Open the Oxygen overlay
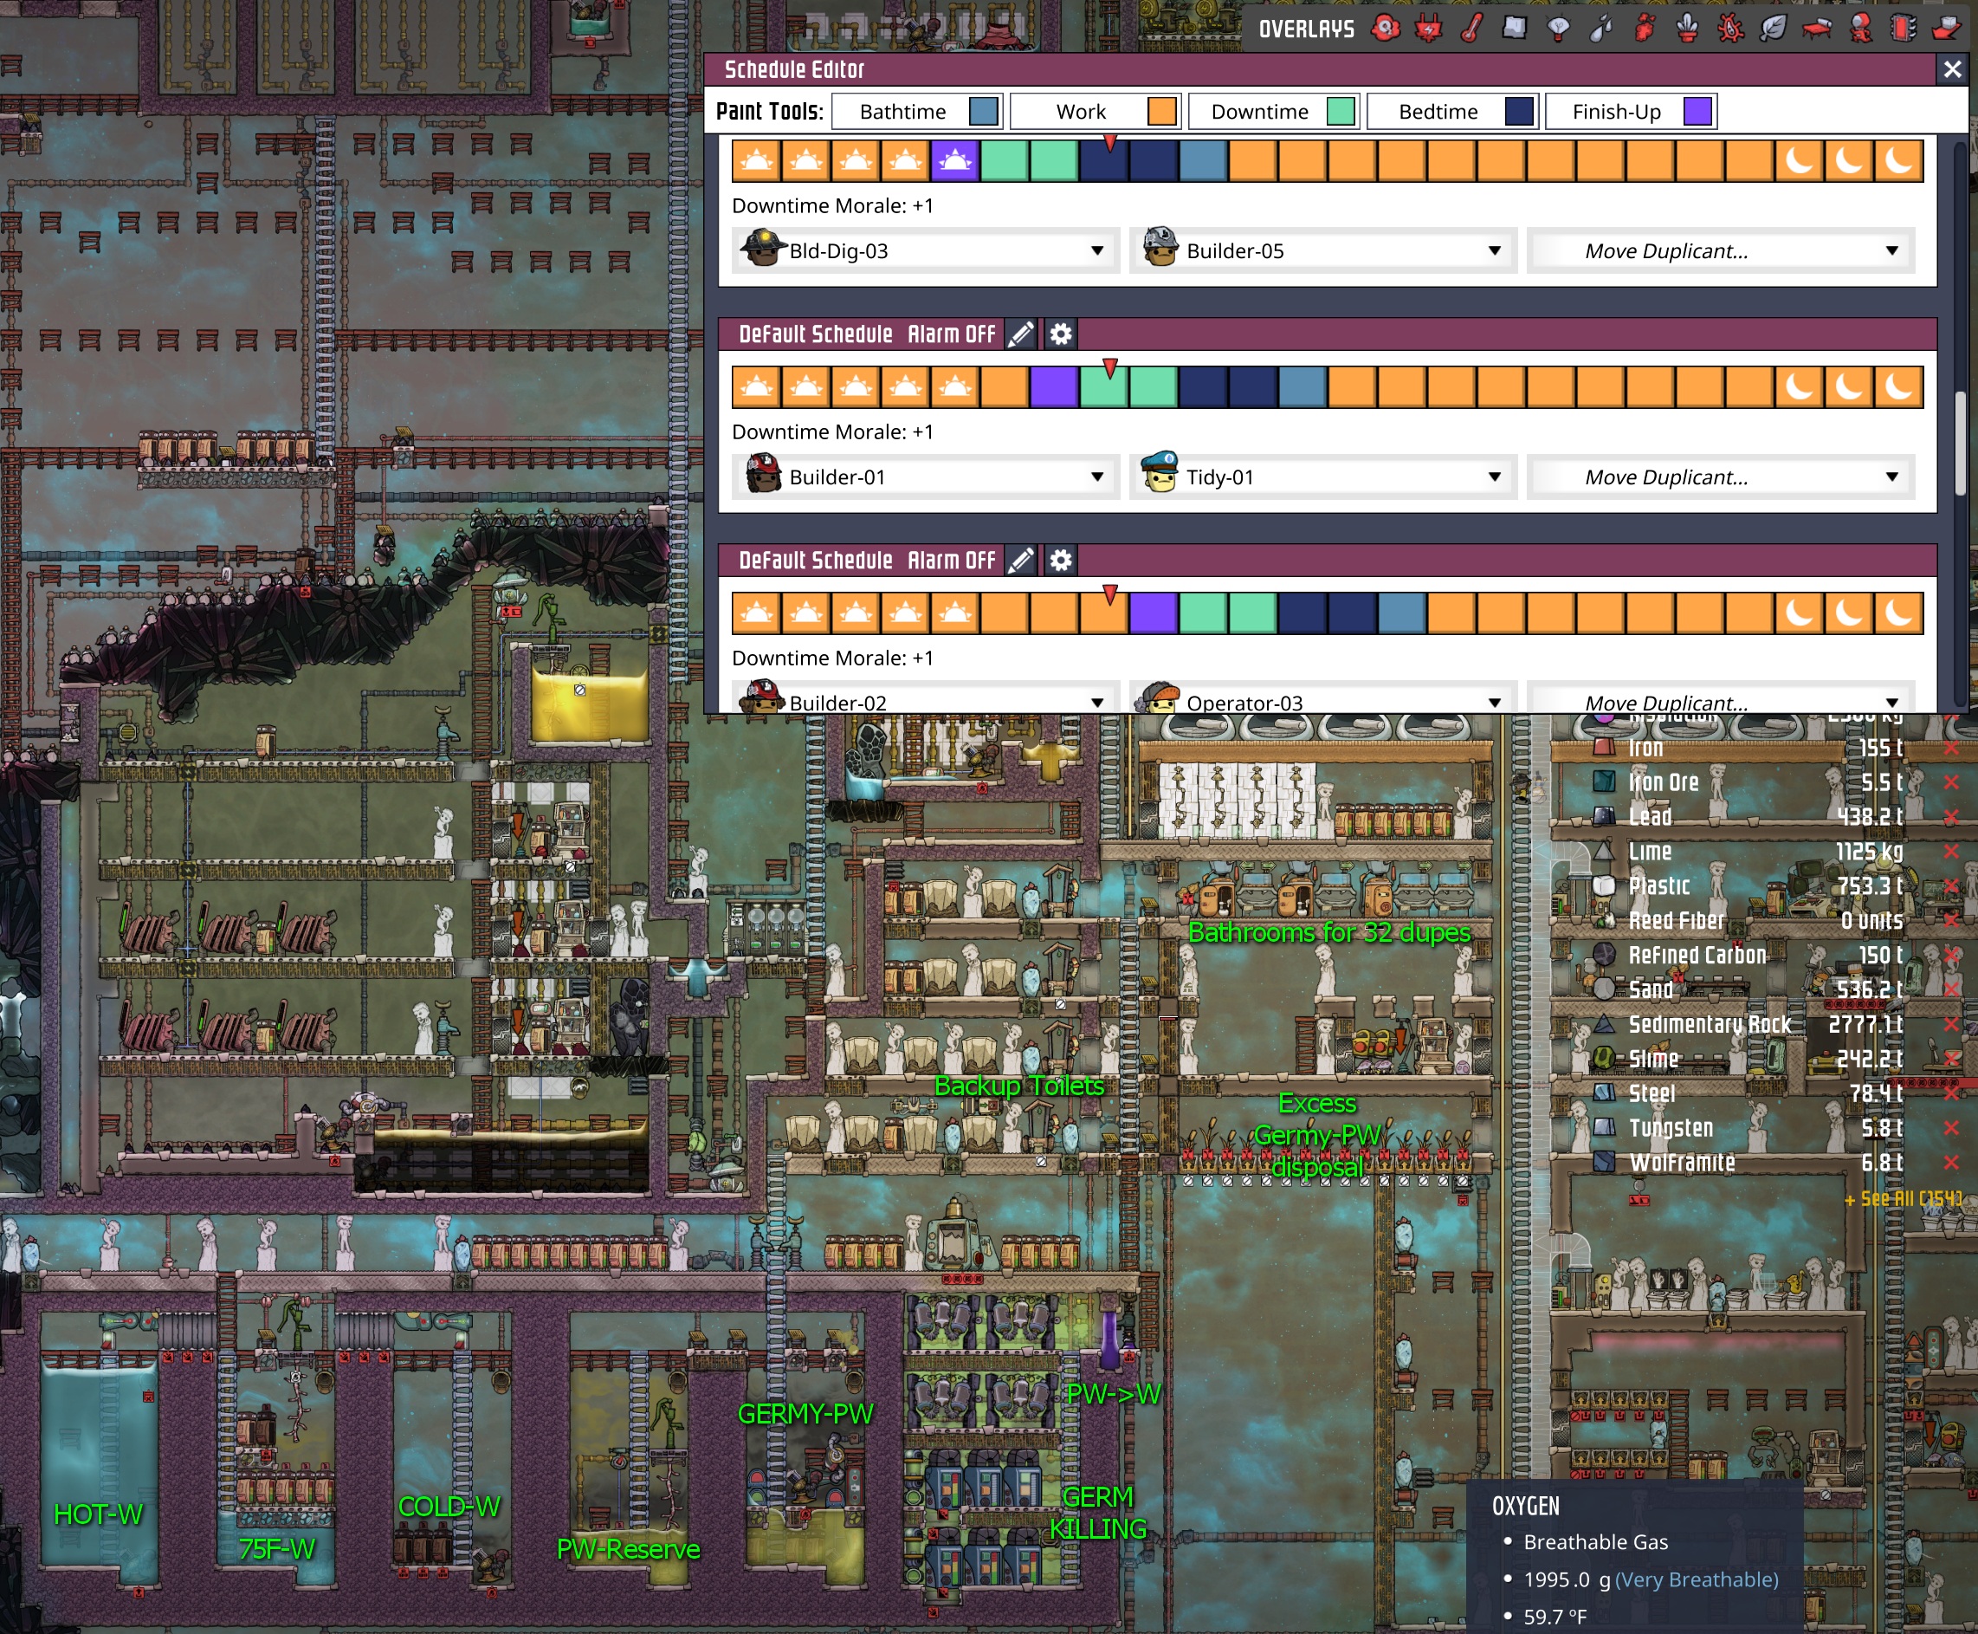 1385,29
